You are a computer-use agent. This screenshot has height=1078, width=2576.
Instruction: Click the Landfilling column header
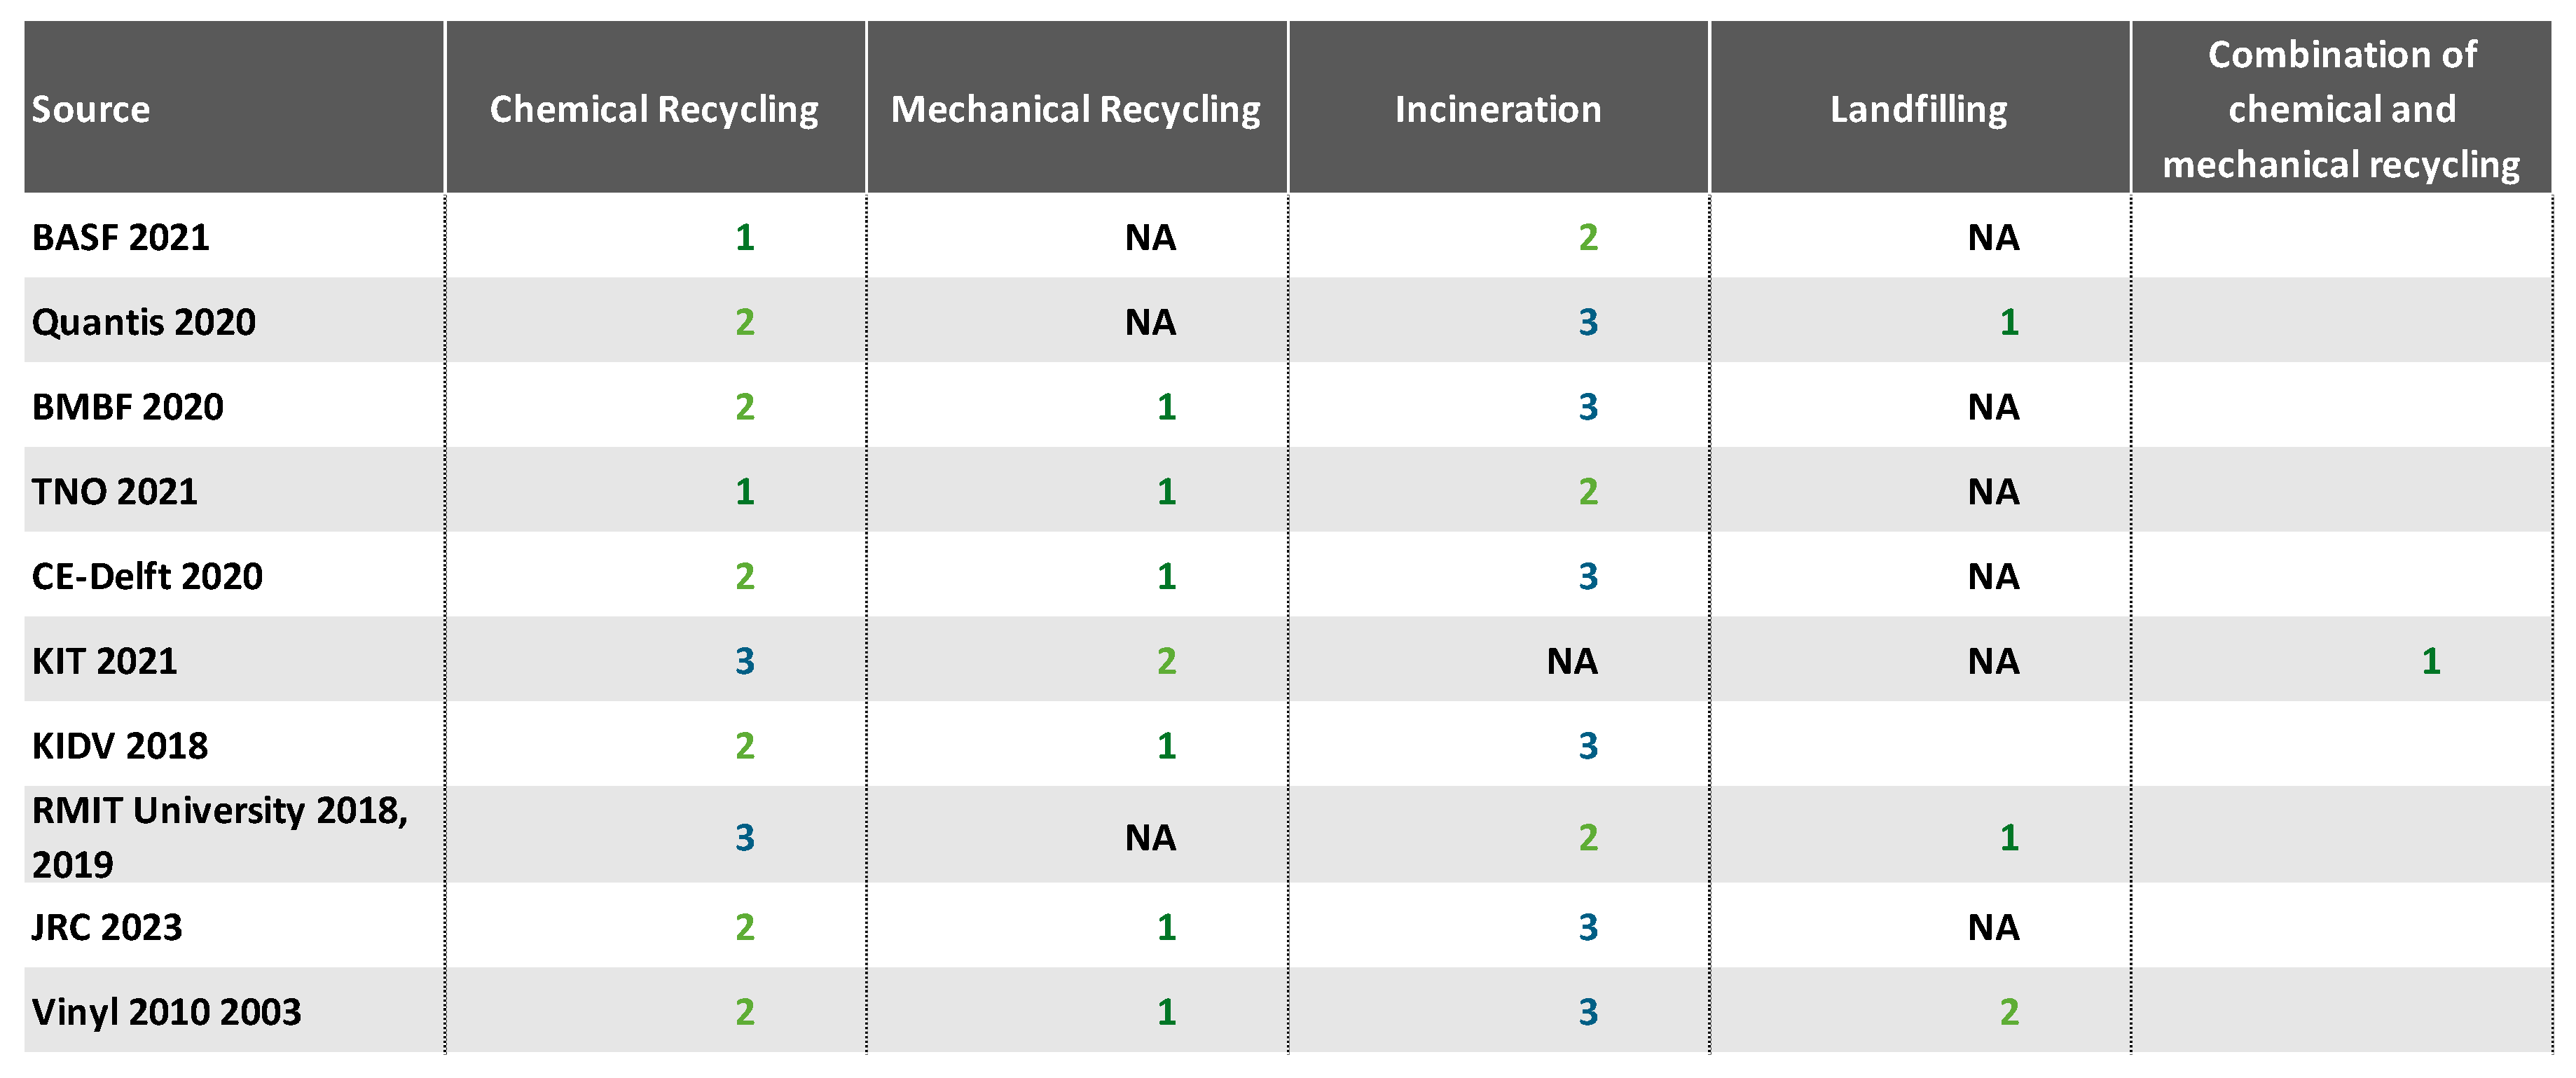pos(1918,109)
